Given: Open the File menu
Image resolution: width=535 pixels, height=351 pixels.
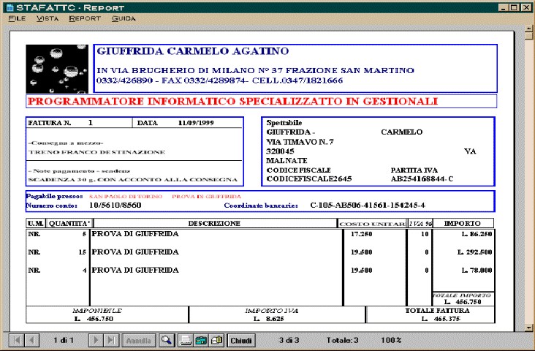Looking at the screenshot, I should [x=16, y=17].
